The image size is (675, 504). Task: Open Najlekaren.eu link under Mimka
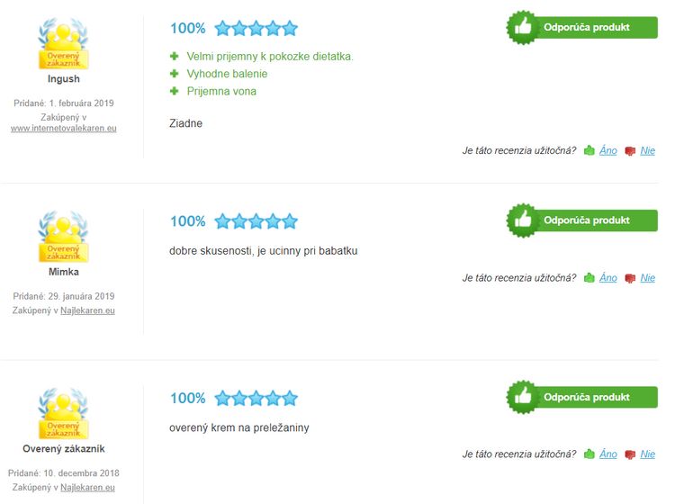pyautogui.click(x=87, y=310)
